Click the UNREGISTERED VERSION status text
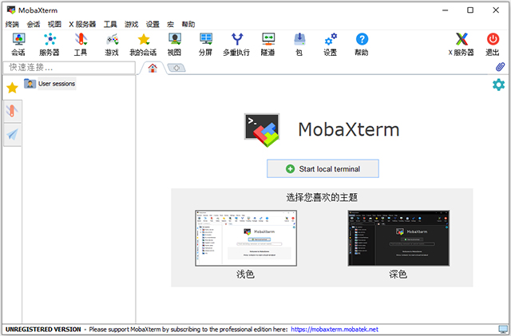 click(x=43, y=329)
